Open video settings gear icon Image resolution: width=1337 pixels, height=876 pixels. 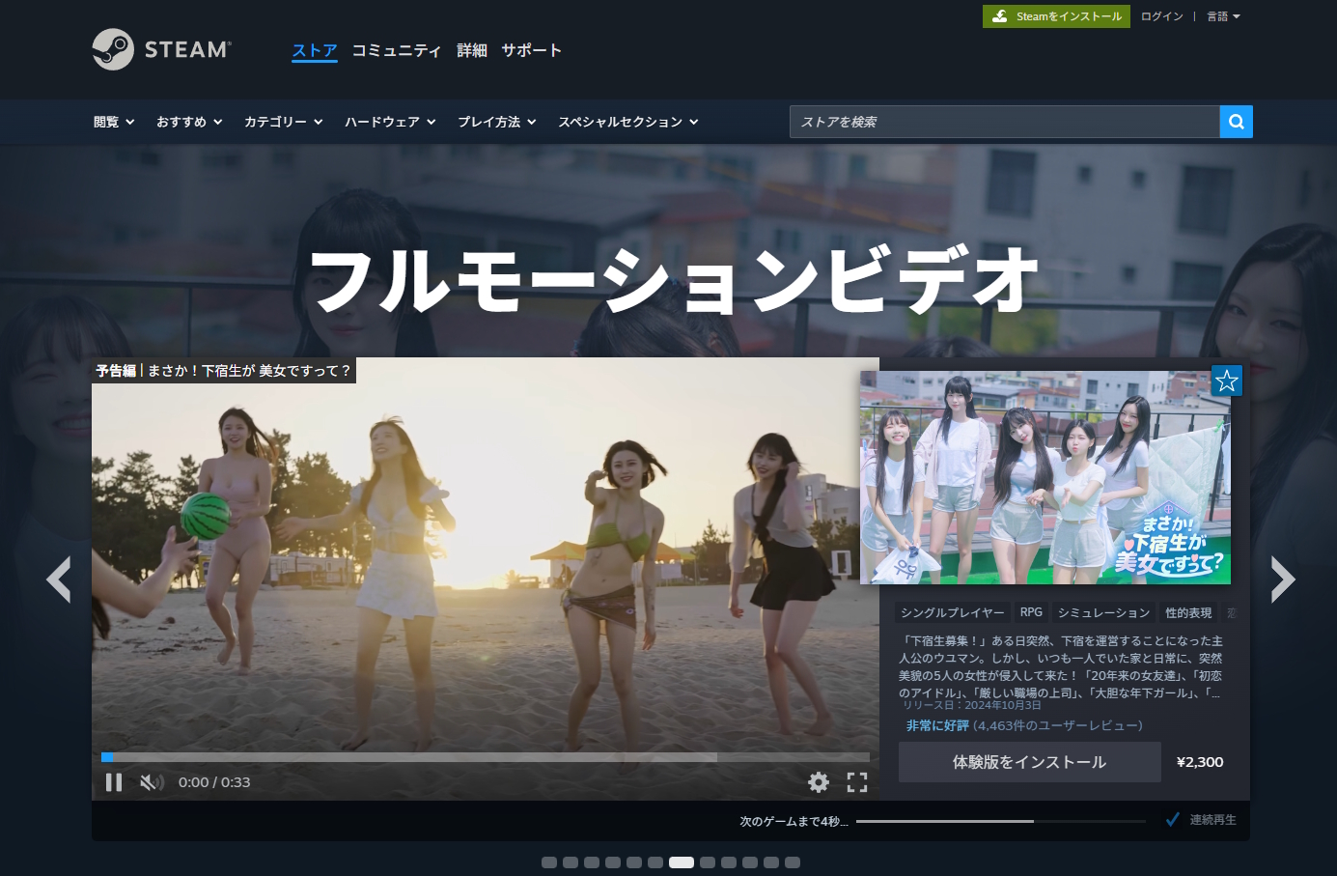(819, 782)
